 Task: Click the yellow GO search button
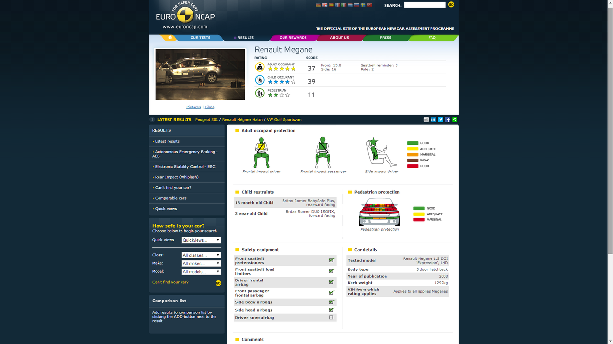tap(451, 5)
